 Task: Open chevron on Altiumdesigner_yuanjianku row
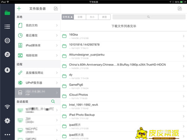coord(184,56)
